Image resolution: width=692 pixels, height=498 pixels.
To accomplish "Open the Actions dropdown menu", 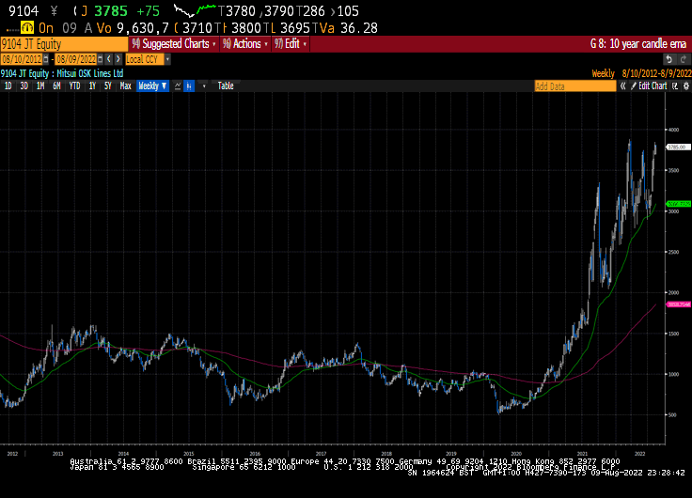I will coord(245,44).
